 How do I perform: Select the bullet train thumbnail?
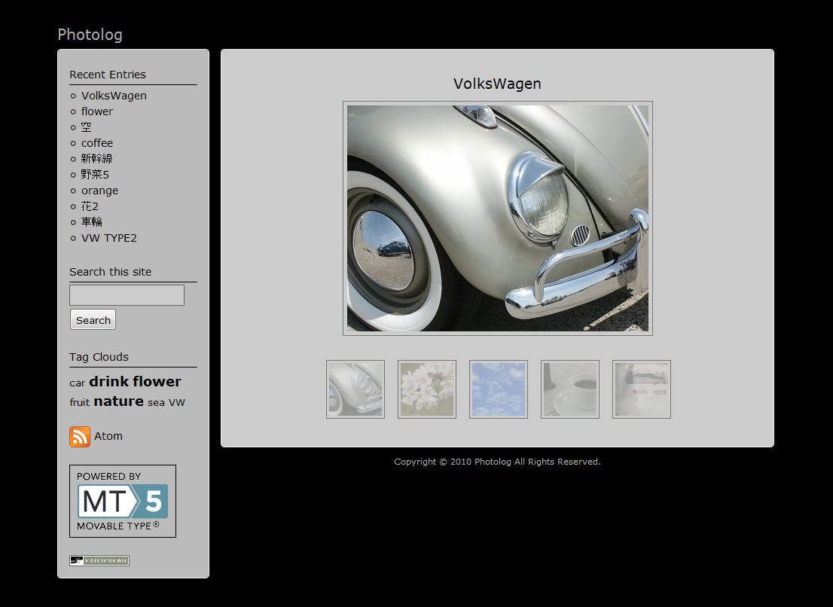[642, 389]
